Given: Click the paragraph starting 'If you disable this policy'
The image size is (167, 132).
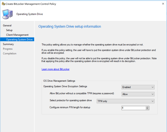Looking at the screenshot, I should (x=99, y=60).
